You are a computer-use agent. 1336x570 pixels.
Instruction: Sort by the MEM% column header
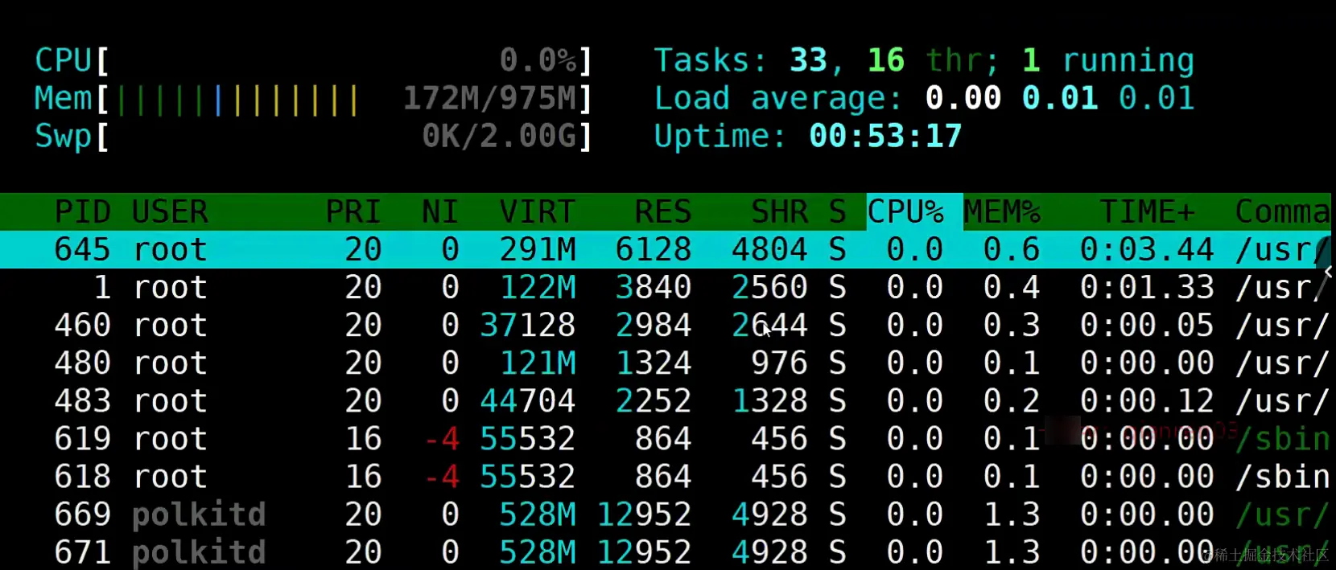coord(1002,212)
